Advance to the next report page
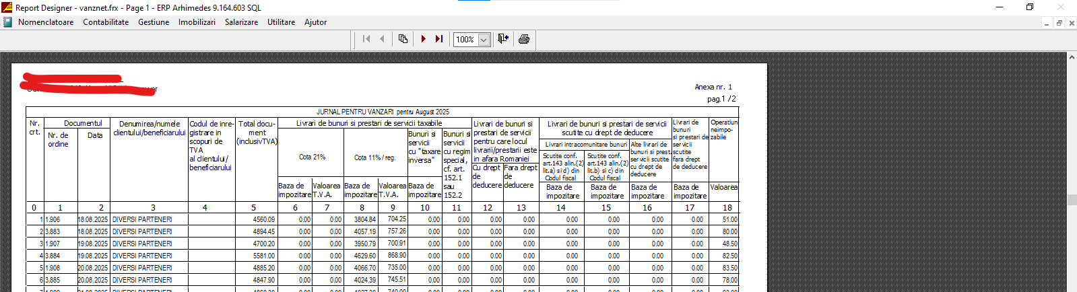 (x=423, y=39)
